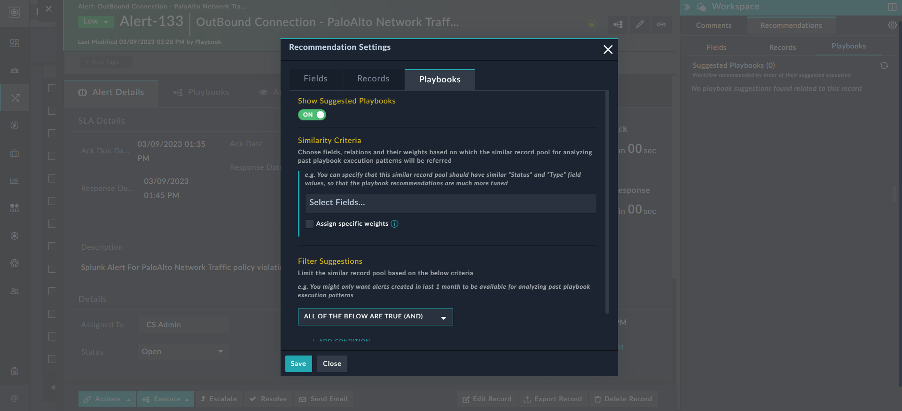Check the Assign specific weights checkbox
902x411 pixels.
(x=309, y=224)
